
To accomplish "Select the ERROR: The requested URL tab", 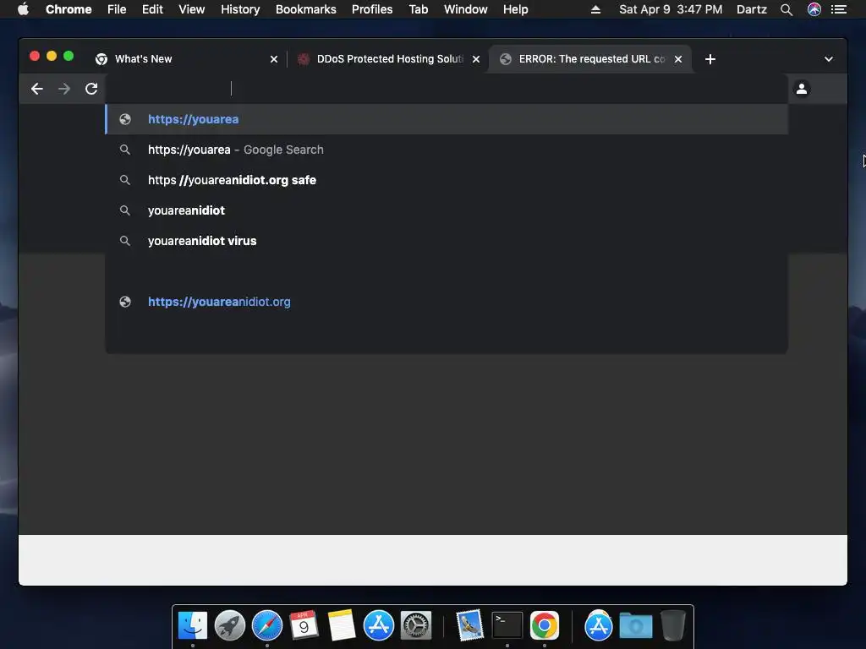I will click(x=589, y=59).
